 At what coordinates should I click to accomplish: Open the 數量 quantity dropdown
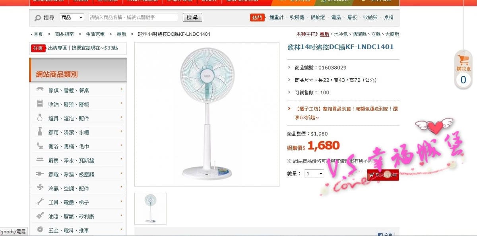pos(314,174)
